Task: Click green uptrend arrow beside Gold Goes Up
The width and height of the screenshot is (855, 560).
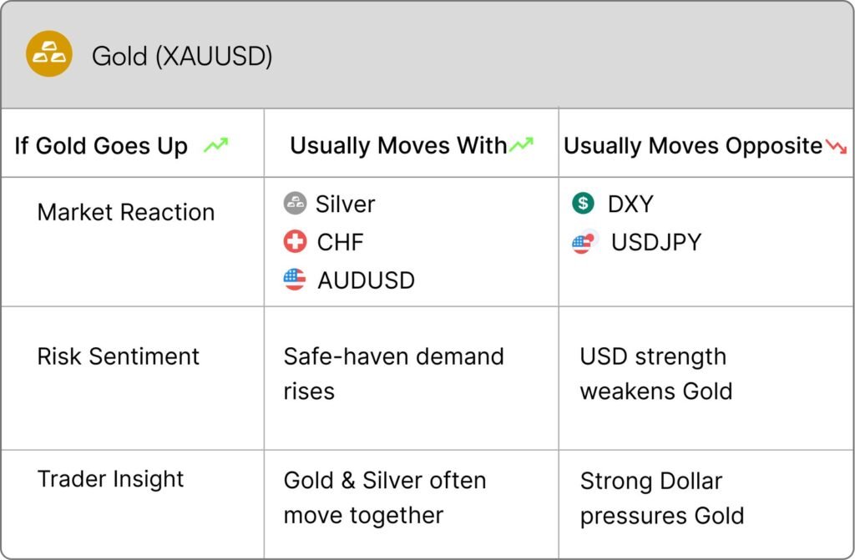Action: 216,145
